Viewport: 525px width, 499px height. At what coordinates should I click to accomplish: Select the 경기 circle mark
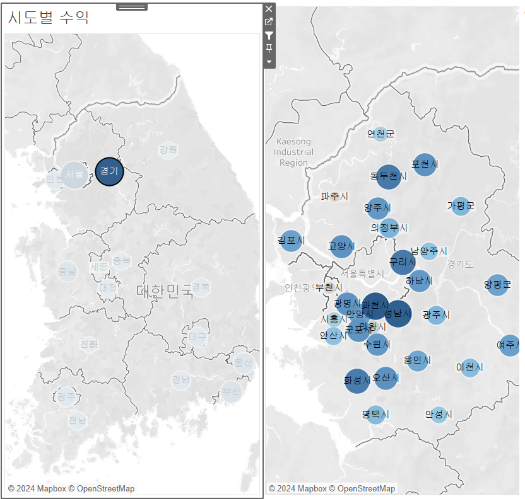pos(110,171)
